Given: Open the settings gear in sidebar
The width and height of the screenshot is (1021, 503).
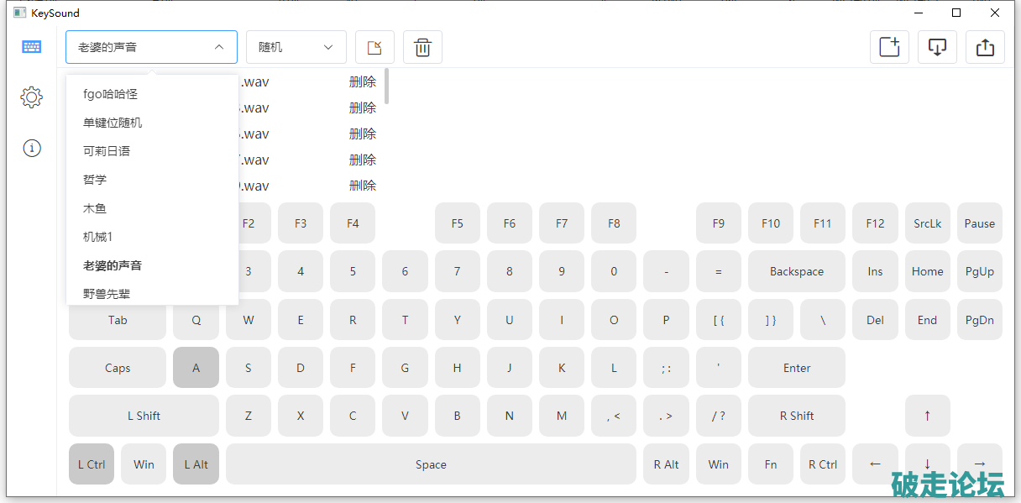Looking at the screenshot, I should tap(32, 97).
